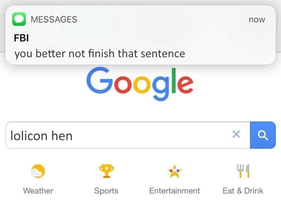
Task: Select the Sports trophy icon
Action: (x=106, y=171)
